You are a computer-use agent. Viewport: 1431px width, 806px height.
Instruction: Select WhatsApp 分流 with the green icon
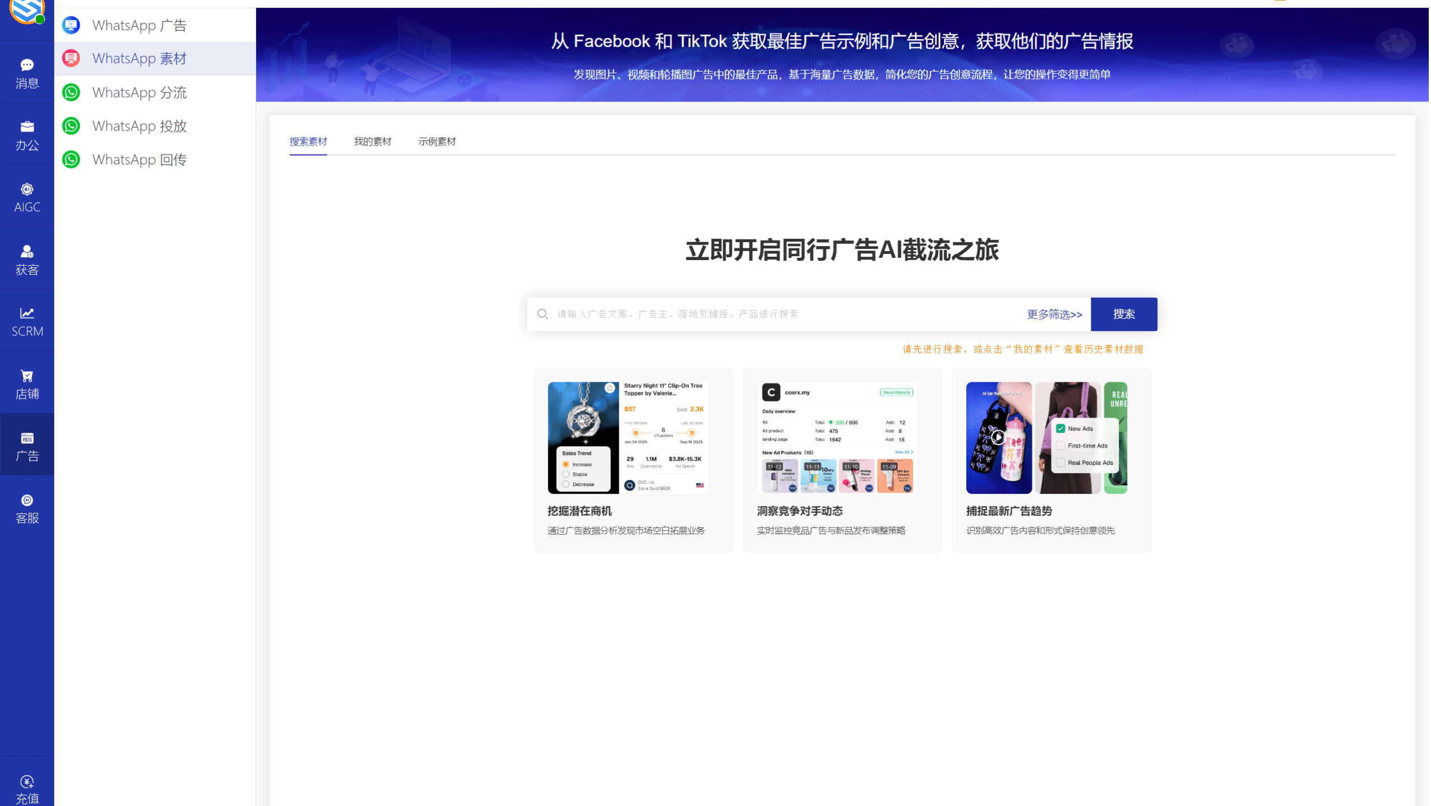click(x=139, y=92)
